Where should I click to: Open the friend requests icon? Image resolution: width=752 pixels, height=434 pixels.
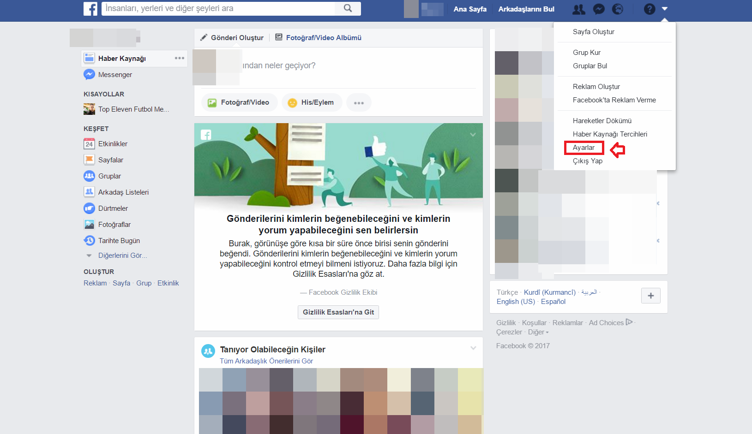(x=578, y=9)
